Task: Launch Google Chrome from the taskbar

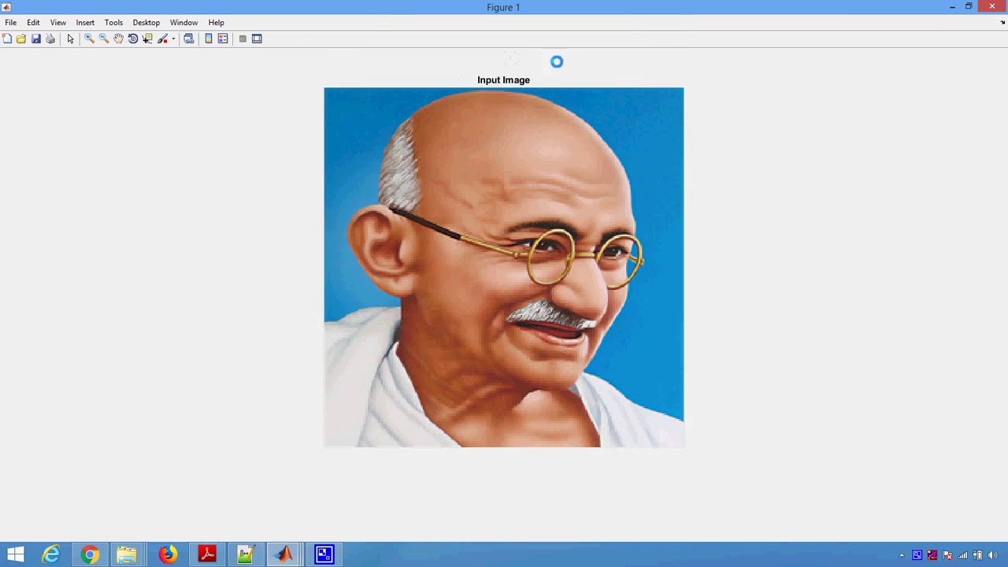Action: click(x=90, y=555)
